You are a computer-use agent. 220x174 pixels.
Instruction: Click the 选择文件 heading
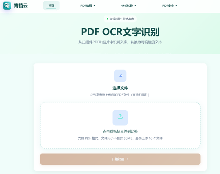pyautogui.click(x=120, y=88)
